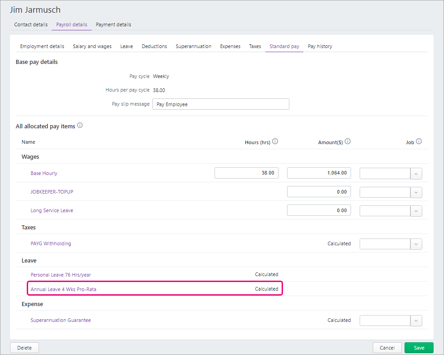Delete this employee record
Screen dimensions: 444x355
tap(24, 348)
